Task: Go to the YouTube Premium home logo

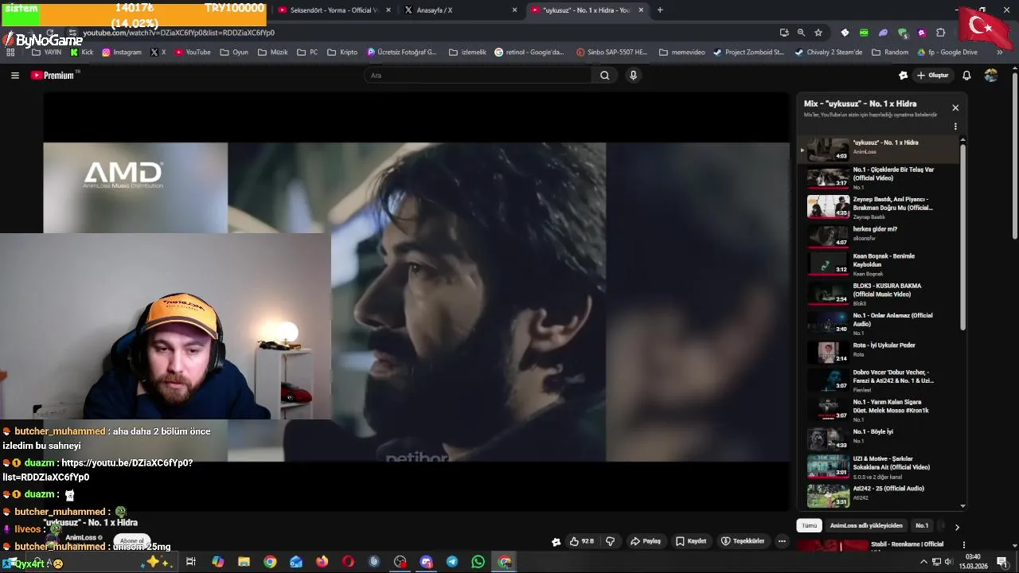Action: click(x=53, y=76)
